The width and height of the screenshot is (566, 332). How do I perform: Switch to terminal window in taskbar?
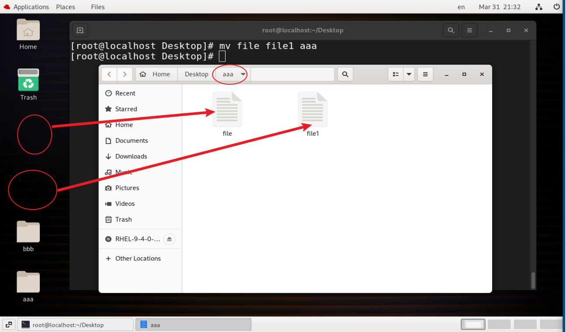click(76, 325)
